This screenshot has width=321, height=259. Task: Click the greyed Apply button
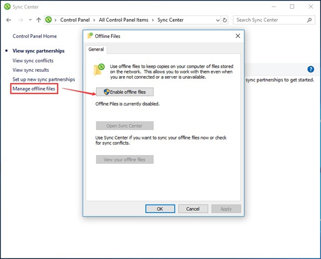tap(226, 209)
